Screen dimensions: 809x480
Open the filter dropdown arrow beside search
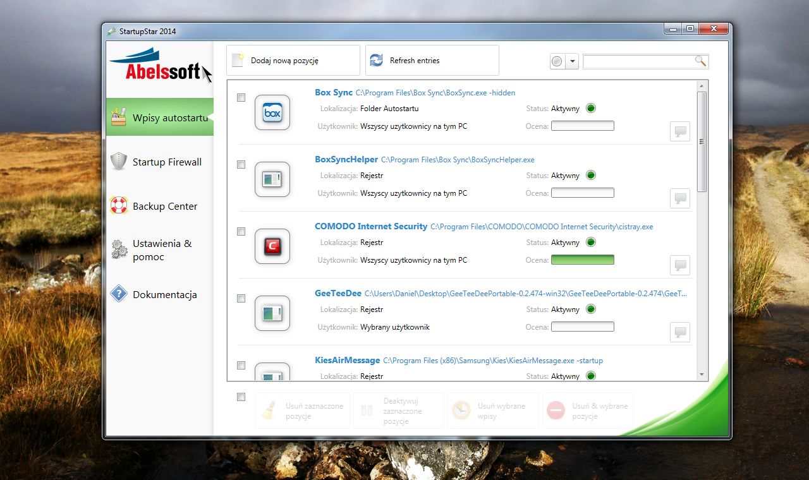click(572, 61)
